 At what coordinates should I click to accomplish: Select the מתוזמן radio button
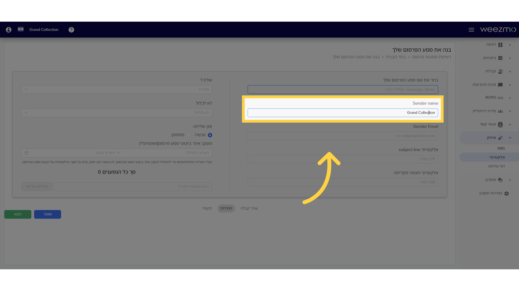pyautogui.click(x=189, y=135)
